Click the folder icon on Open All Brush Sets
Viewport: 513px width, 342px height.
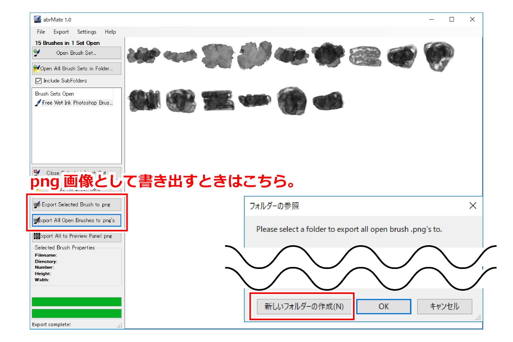[37, 68]
